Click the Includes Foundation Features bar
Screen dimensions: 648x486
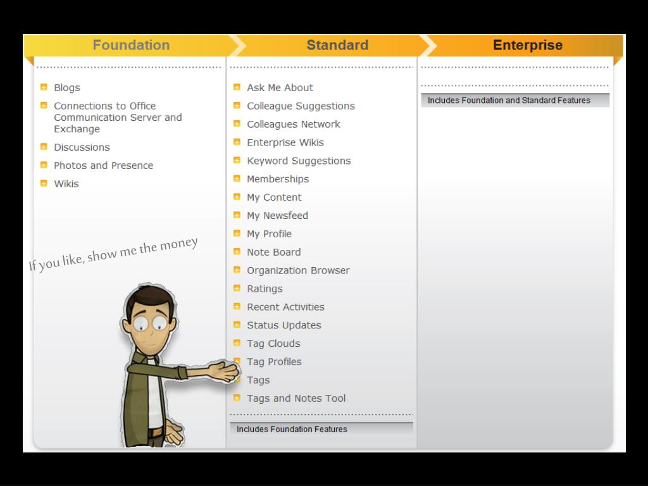[x=321, y=429]
